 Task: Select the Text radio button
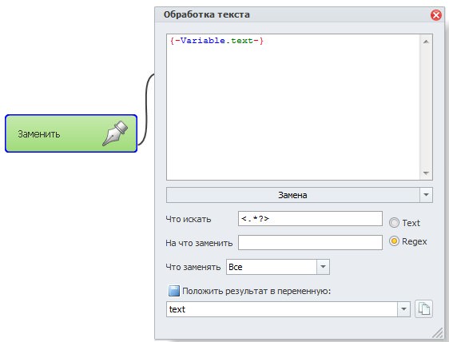coord(394,223)
